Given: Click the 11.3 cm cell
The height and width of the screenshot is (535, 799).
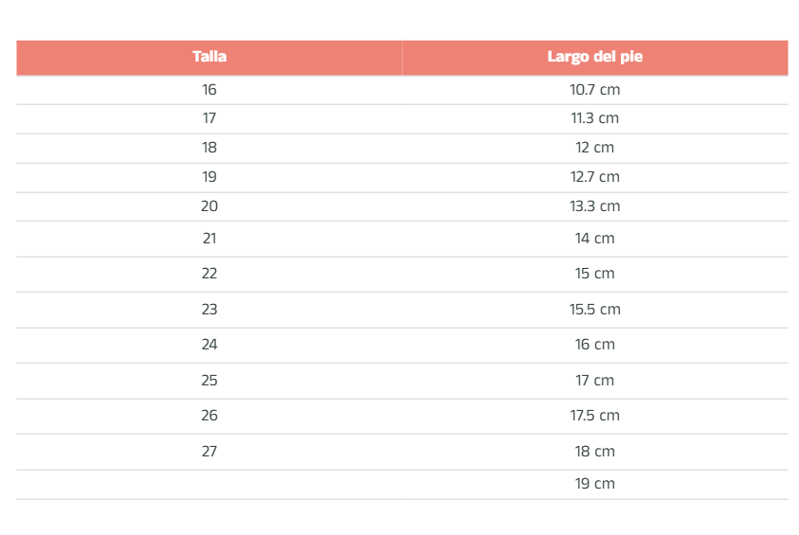Looking at the screenshot, I should pos(594,118).
